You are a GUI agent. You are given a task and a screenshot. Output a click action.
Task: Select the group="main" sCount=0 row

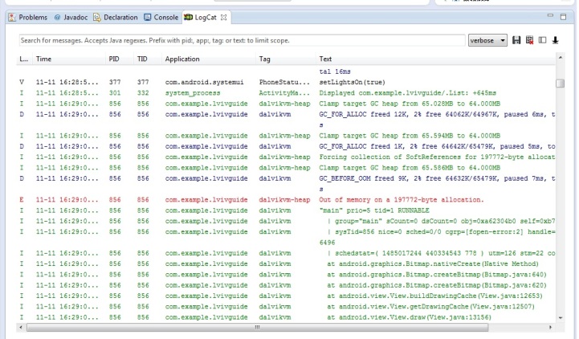pyautogui.click(x=286, y=221)
